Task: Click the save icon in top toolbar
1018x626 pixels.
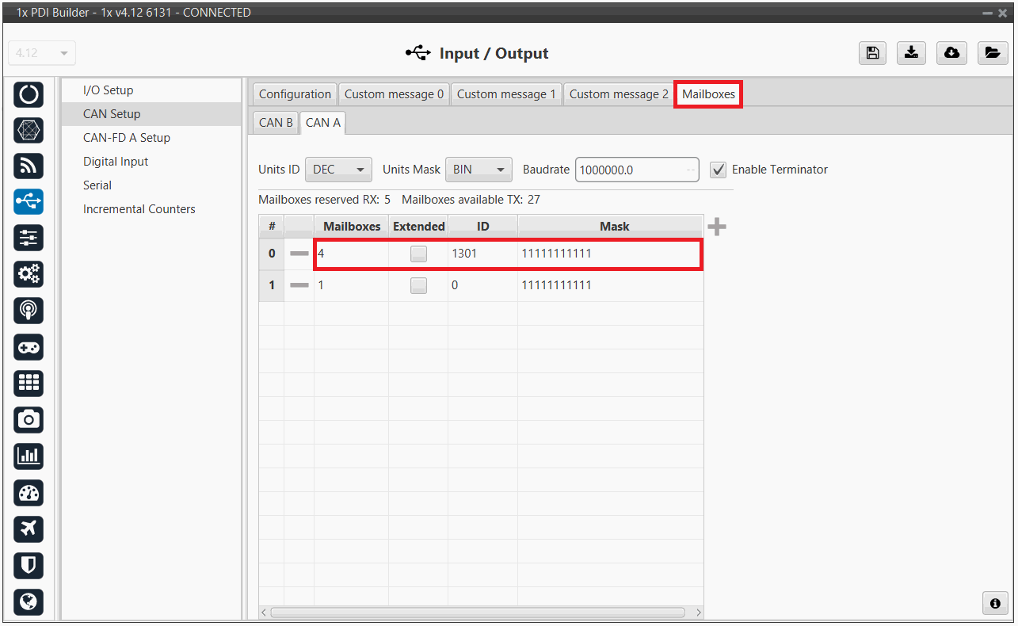Action: (x=872, y=53)
